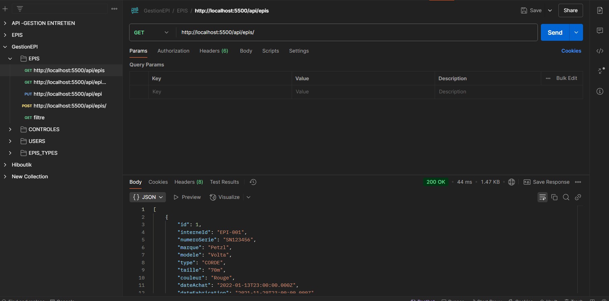This screenshot has height=301, width=609.
Task: Collapse the GestionEPI collection
Action: 5,47
